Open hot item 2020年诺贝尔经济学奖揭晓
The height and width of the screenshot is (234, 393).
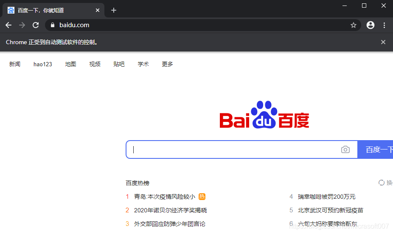pos(171,210)
